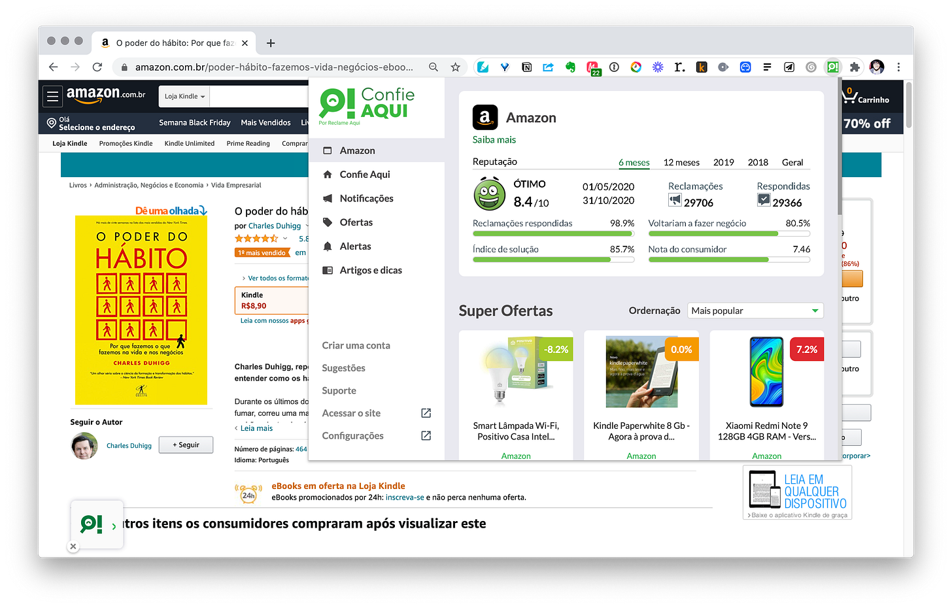952x608 pixels.
Task: Click the browser forward arrow
Action: 75,67
